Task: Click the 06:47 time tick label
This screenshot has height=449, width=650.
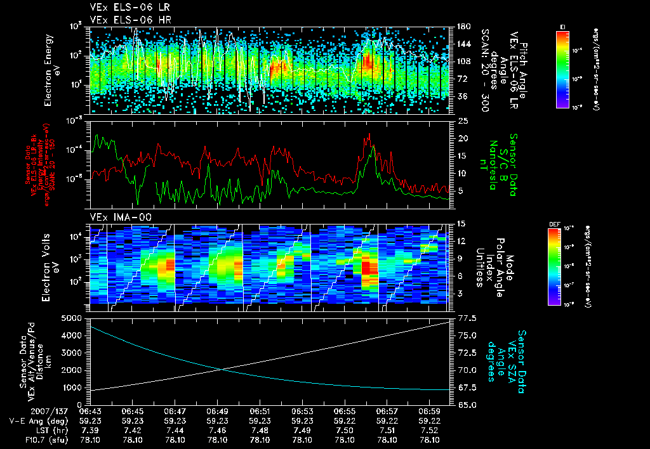Action: coord(175,412)
